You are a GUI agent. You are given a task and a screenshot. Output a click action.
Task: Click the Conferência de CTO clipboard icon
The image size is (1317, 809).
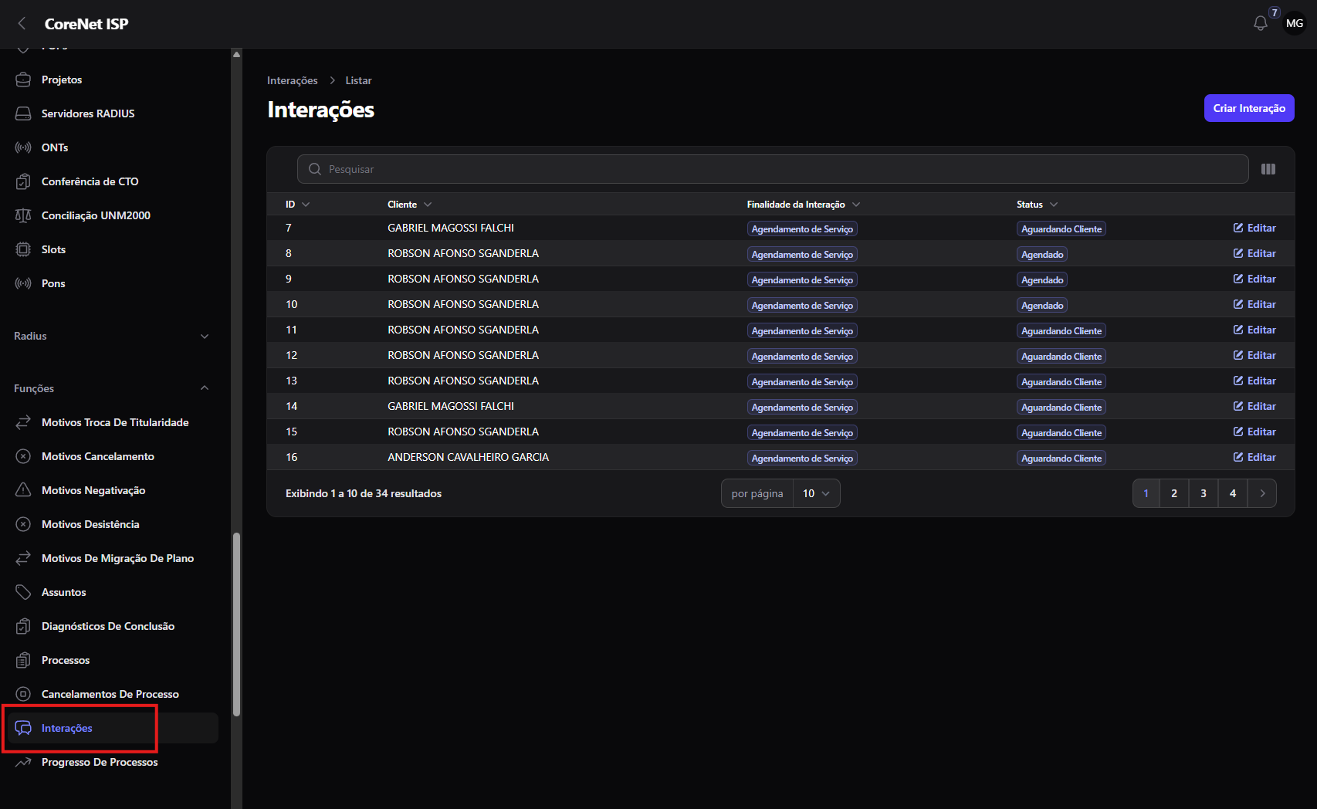pyautogui.click(x=23, y=181)
